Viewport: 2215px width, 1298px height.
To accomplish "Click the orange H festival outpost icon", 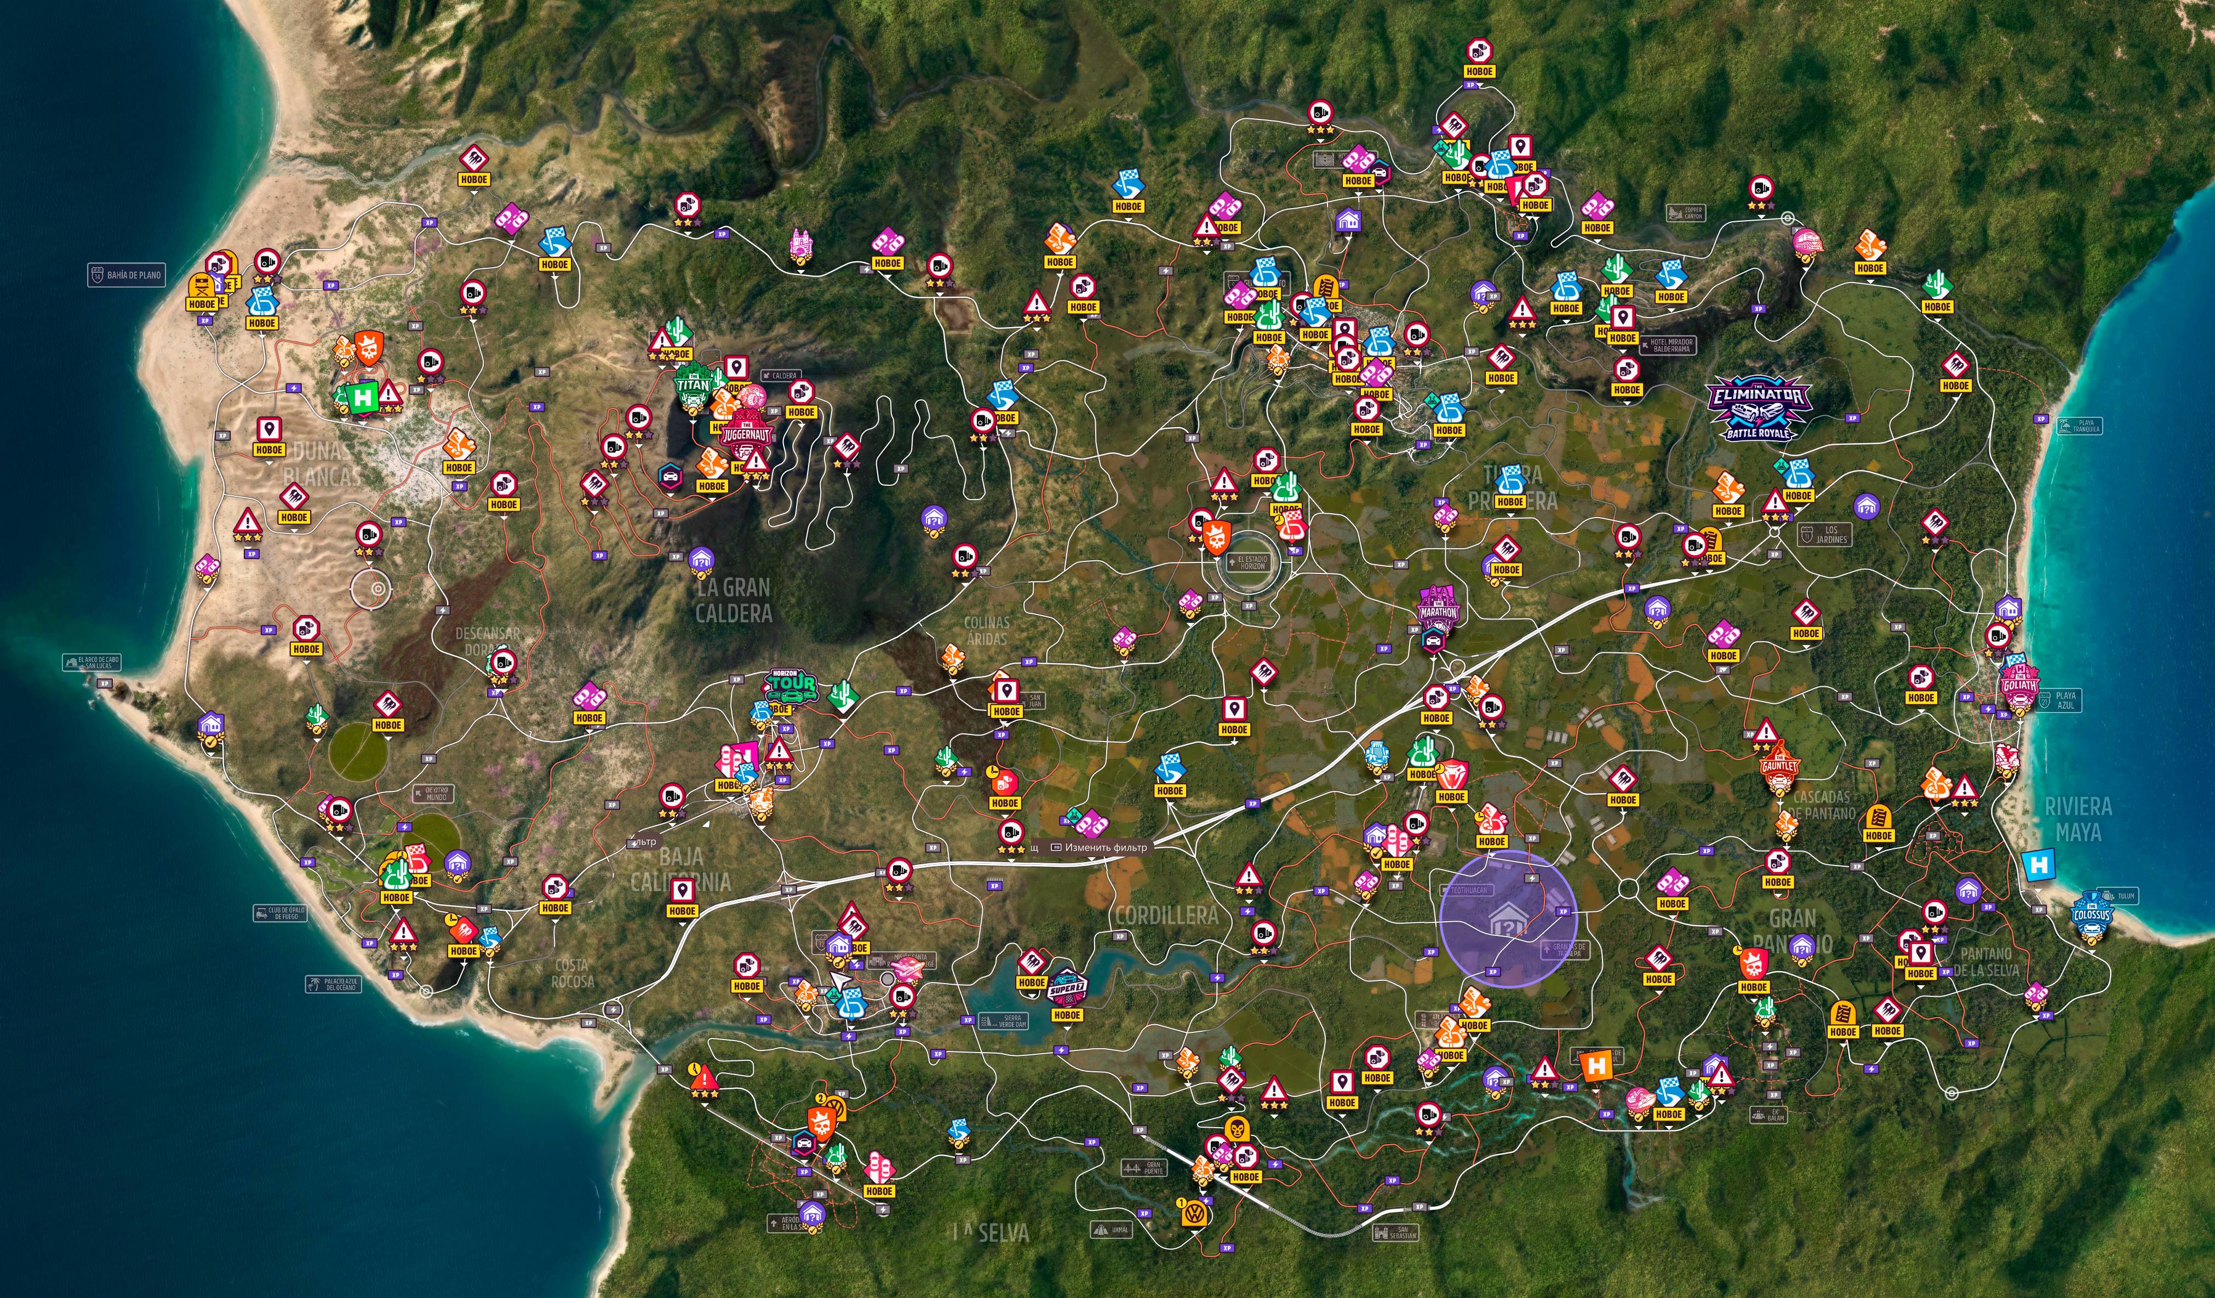I will 1596,1067.
